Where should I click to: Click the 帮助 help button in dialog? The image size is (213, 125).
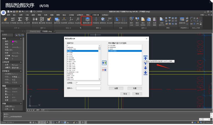[137, 94]
